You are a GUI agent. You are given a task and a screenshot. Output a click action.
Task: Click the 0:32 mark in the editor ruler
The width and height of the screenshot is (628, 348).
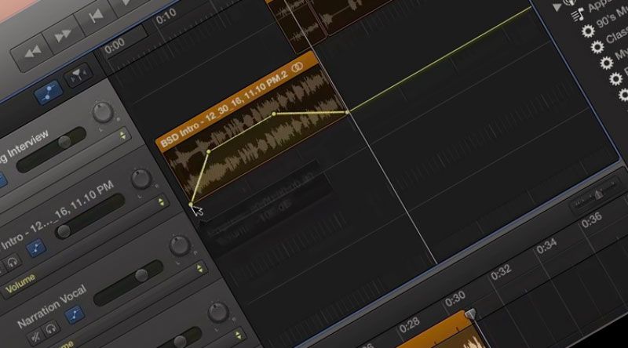pyautogui.click(x=501, y=273)
